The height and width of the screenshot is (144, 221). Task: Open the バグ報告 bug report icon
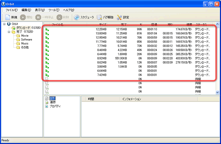point(99,17)
